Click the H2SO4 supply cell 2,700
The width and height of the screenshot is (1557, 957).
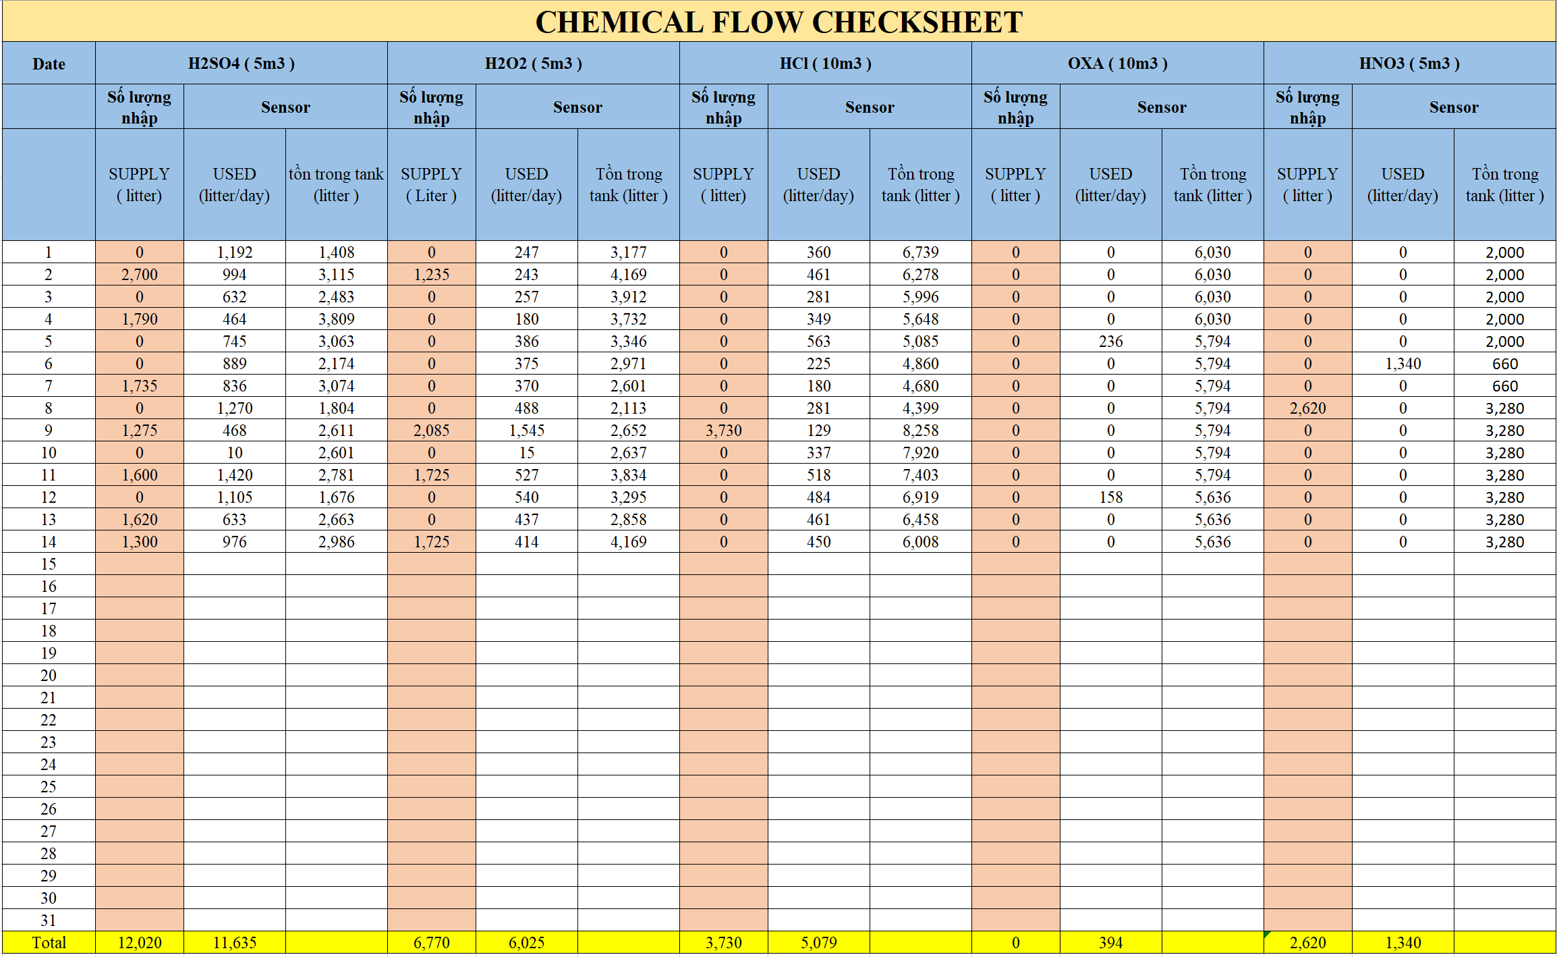pyautogui.click(x=140, y=275)
